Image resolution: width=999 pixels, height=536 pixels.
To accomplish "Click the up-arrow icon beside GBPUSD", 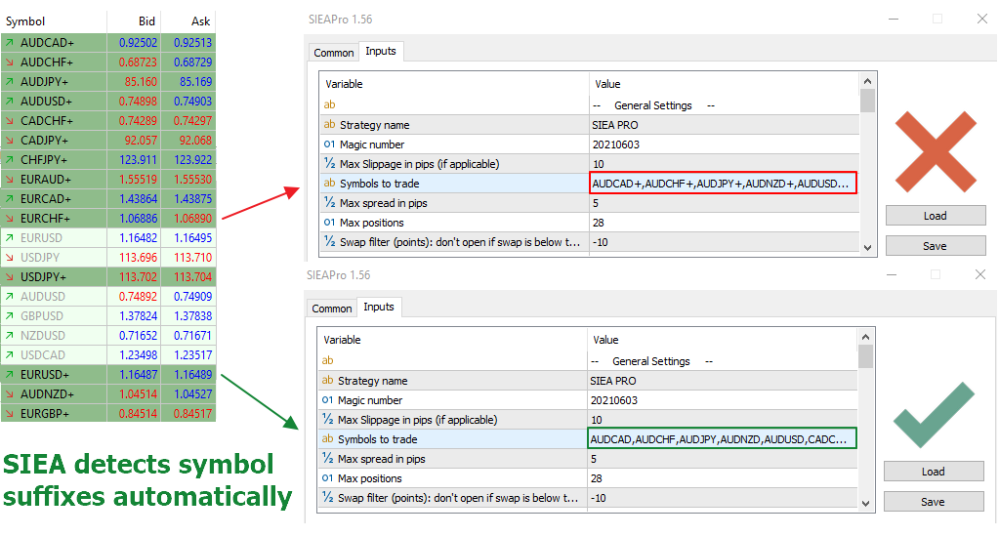I will click(x=10, y=315).
